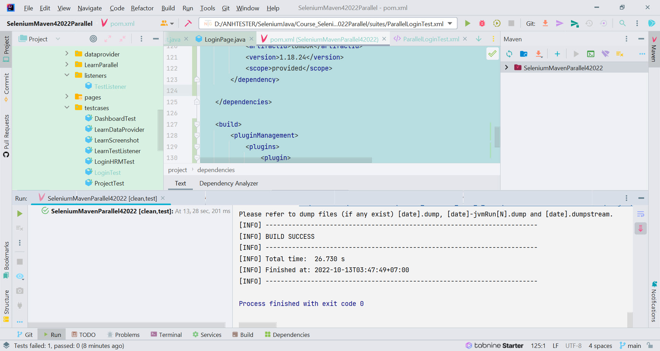Open LoginHRMTest class in tree
Screen dimensions: 660x351
click(114, 161)
